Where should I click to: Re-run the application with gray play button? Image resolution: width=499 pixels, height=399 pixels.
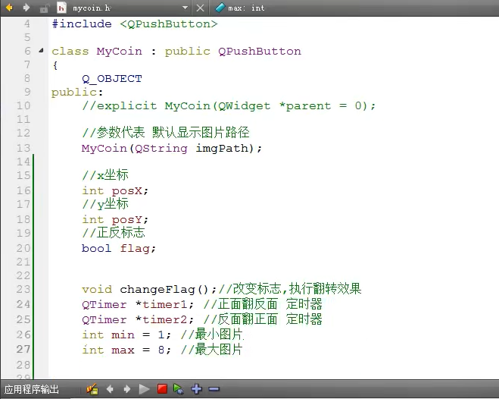coord(144,389)
